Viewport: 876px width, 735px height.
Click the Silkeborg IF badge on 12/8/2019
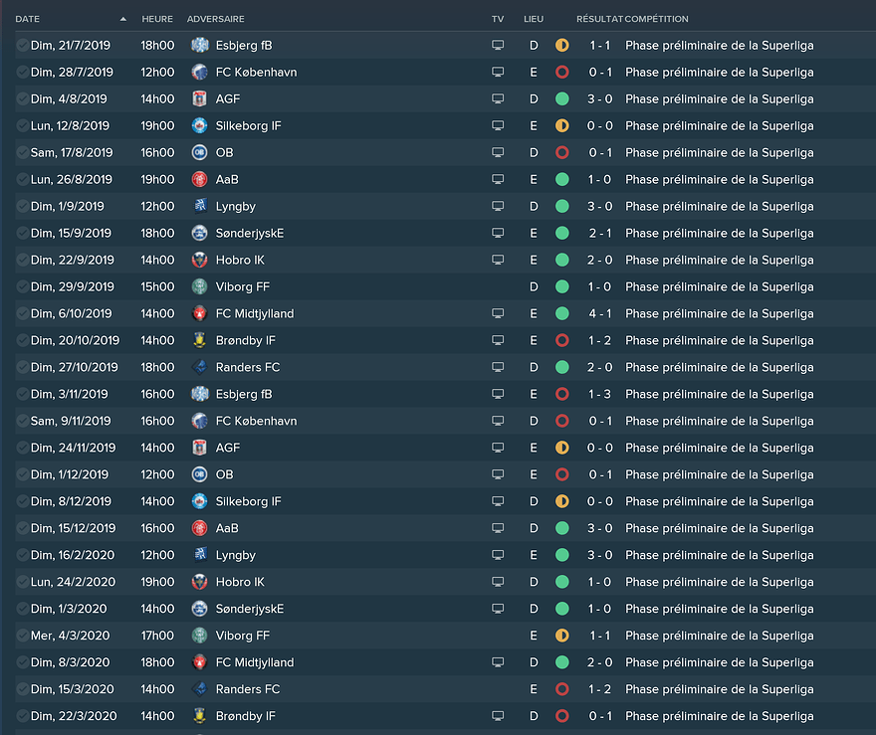coord(199,125)
